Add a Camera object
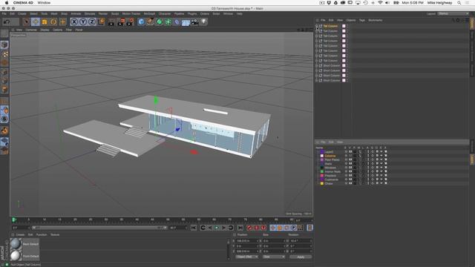Screen dimensions: 475x267 (x=194, y=22)
